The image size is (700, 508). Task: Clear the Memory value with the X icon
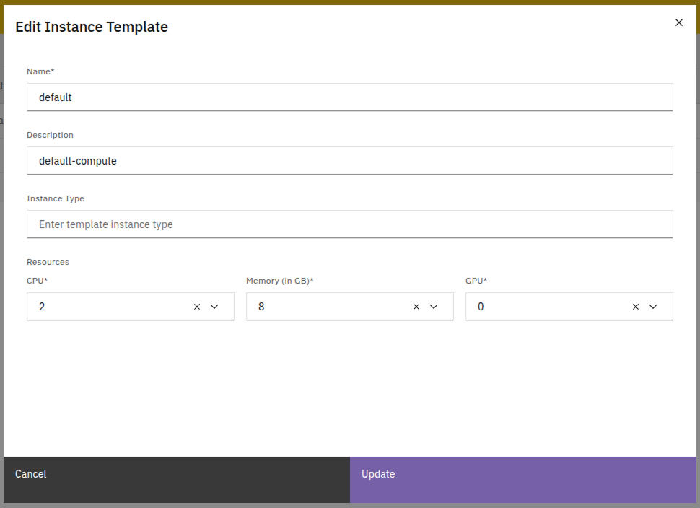[416, 307]
